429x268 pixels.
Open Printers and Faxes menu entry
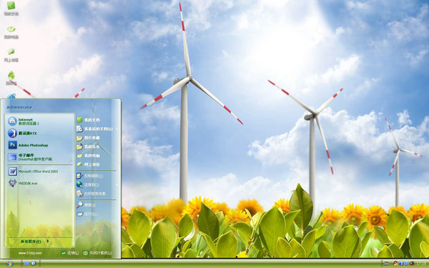pos(91,194)
